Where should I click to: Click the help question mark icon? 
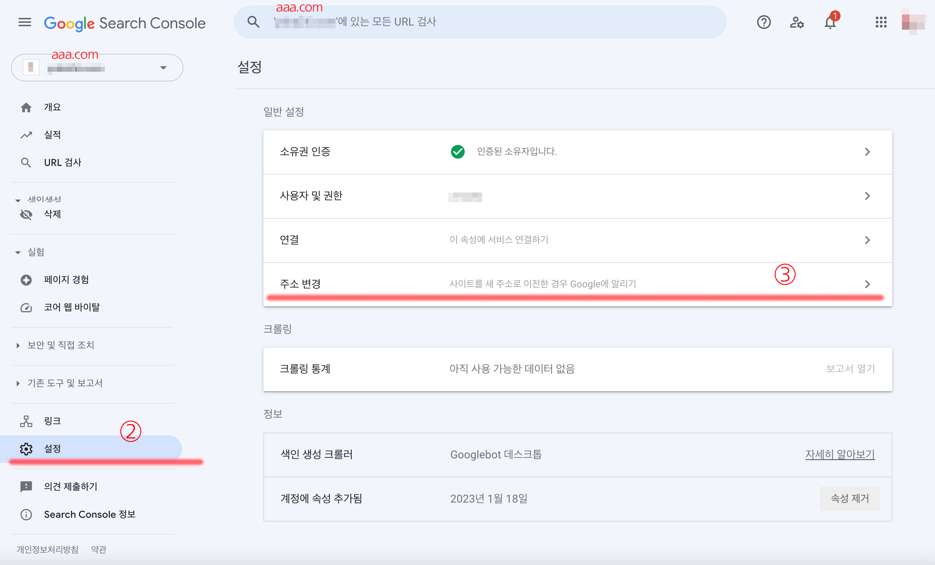[764, 22]
